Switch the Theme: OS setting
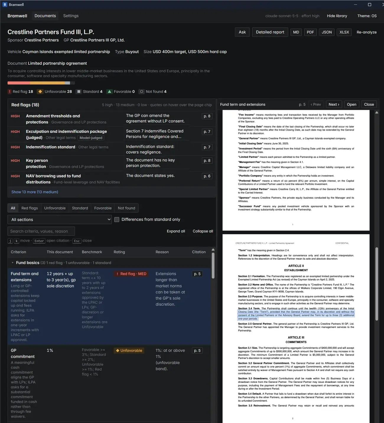The width and height of the screenshot is (384, 423). tap(367, 16)
